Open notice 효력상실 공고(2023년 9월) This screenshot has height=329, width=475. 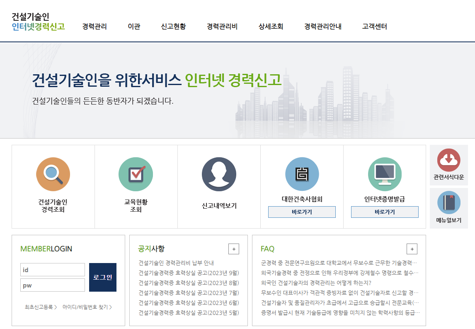(189, 273)
